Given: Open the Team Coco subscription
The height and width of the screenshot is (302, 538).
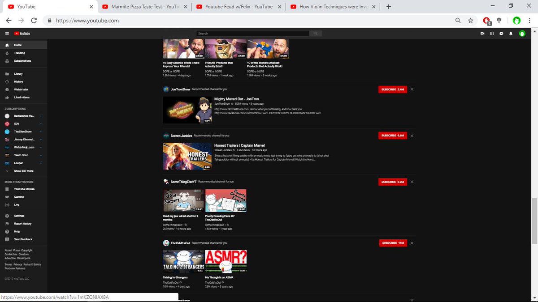Looking at the screenshot, I should point(23,155).
